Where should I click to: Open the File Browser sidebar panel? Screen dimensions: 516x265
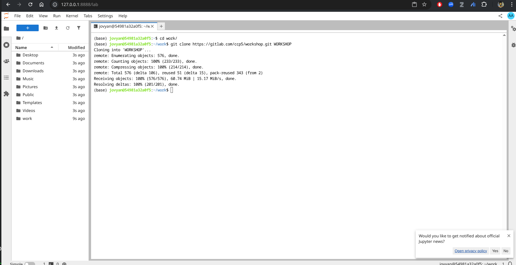coord(6,28)
